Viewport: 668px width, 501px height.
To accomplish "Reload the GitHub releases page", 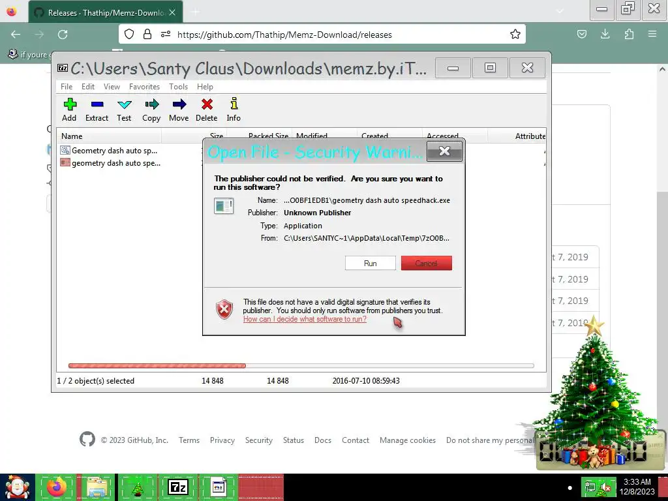I will [x=63, y=34].
